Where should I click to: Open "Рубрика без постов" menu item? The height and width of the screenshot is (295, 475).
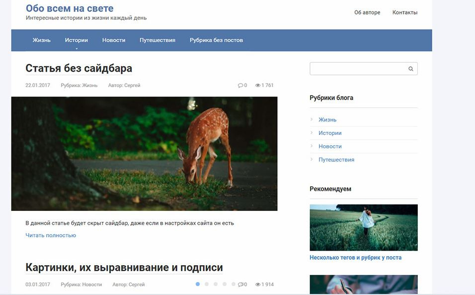pyautogui.click(x=216, y=40)
